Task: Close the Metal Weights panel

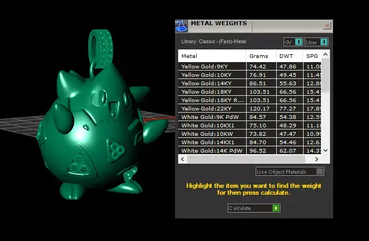Action: click(x=327, y=26)
